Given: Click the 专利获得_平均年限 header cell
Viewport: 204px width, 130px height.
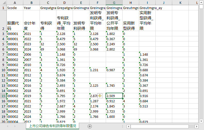Looking at the screenshot, I should point(64,20).
